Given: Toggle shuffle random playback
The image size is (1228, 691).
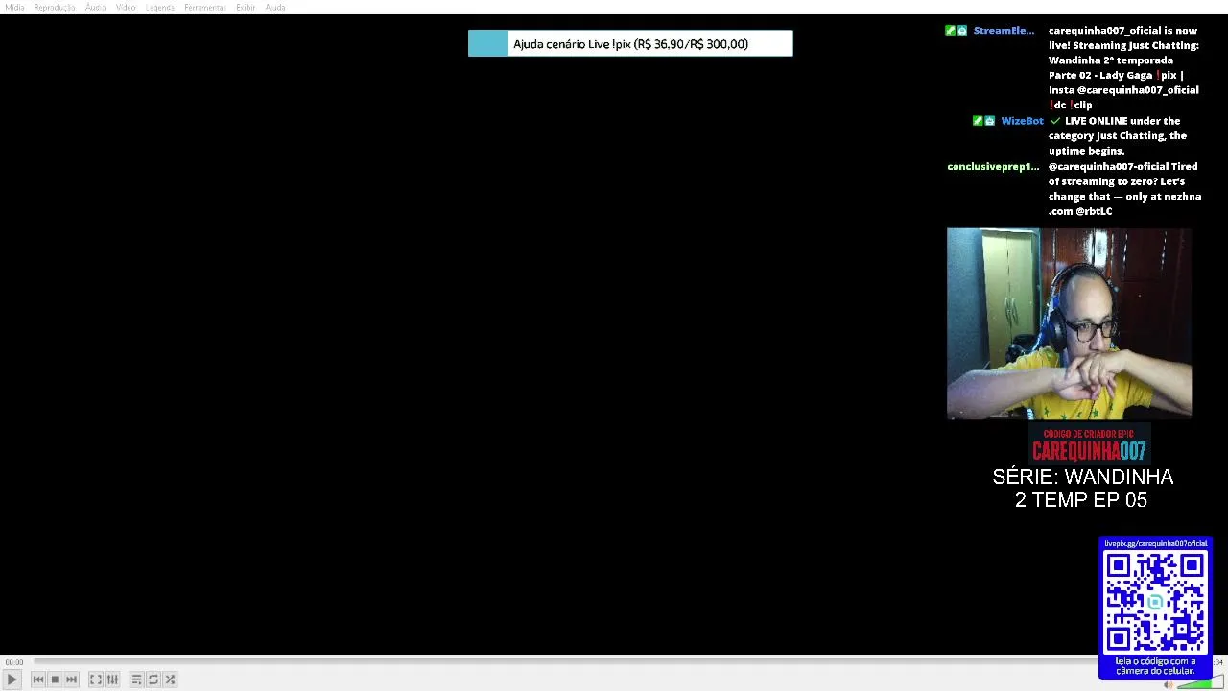Looking at the screenshot, I should 170,679.
